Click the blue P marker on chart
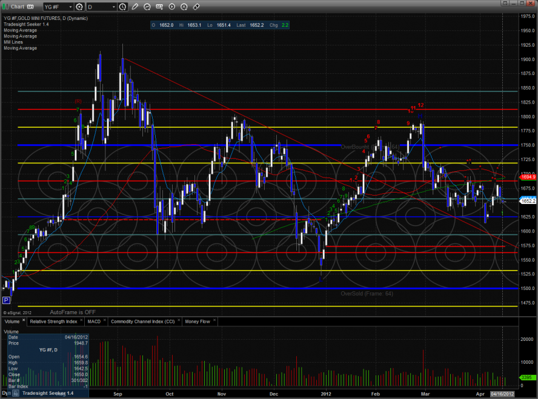 6,300
